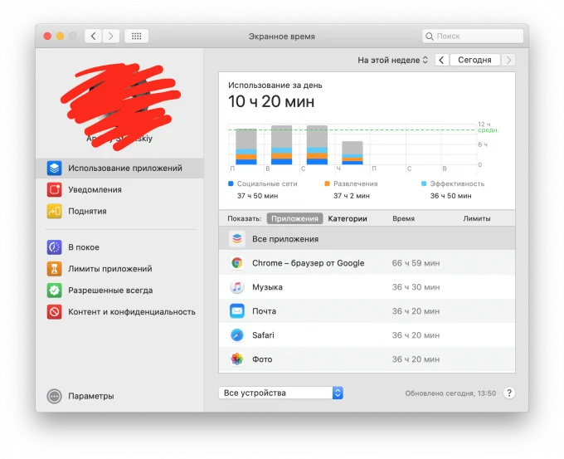Show all preferences grid button
564x459 pixels.
click(136, 36)
